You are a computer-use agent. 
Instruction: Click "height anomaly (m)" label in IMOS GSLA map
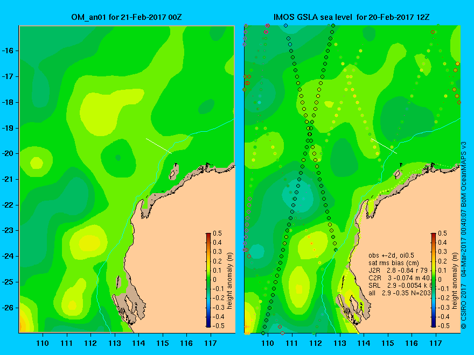click(x=455, y=281)
